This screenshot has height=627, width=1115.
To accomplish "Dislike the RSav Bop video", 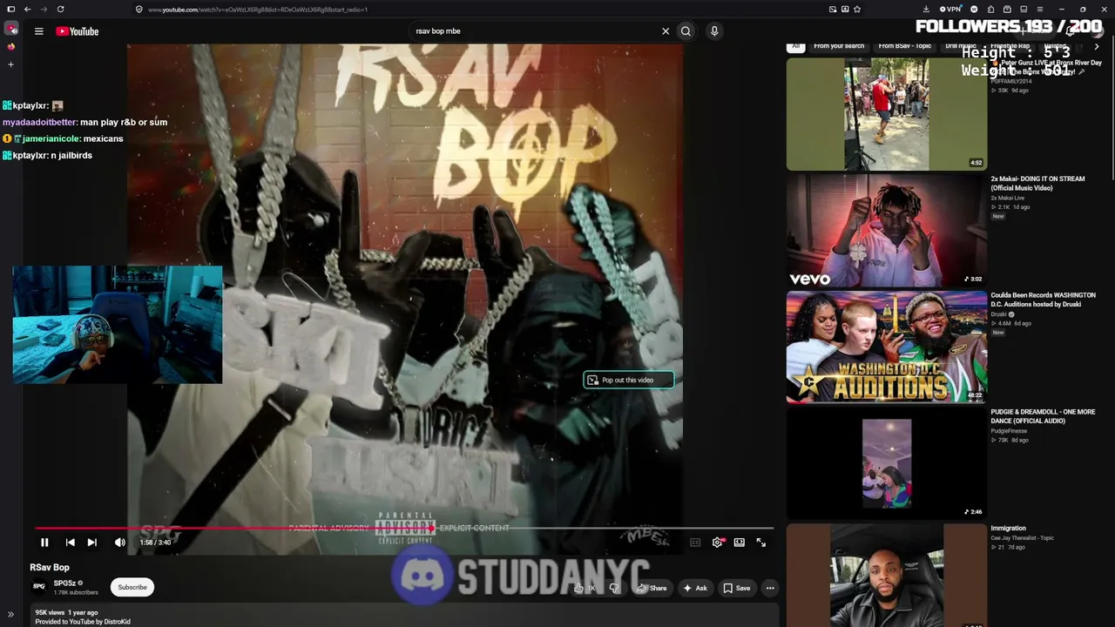I will pos(614,588).
